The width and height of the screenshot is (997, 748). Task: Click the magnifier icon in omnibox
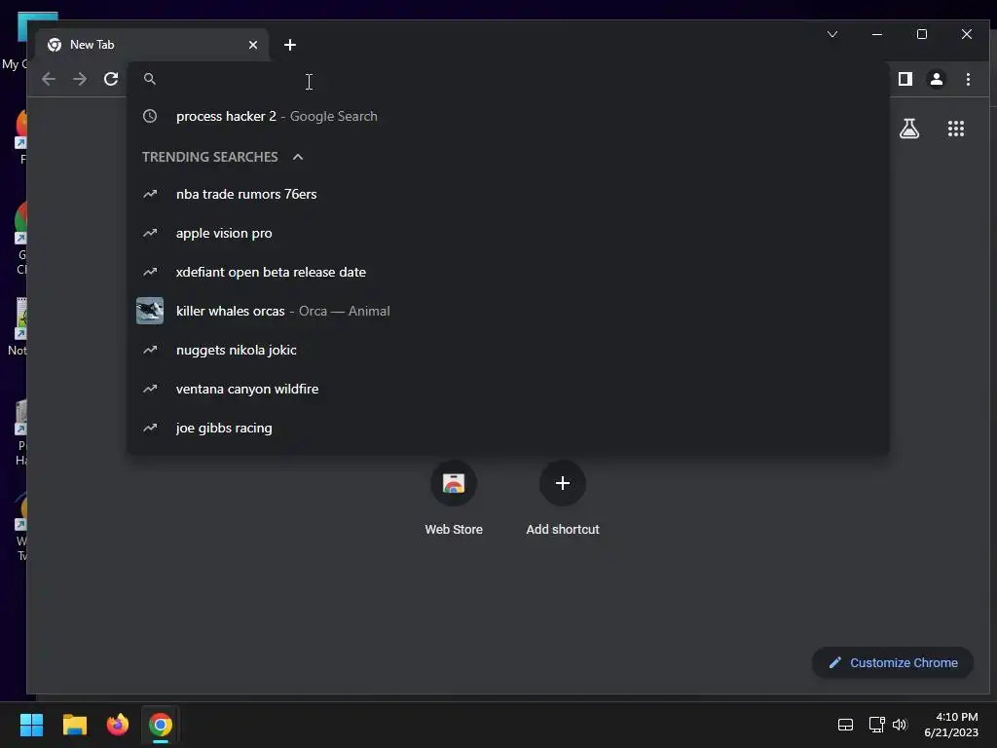tap(149, 79)
